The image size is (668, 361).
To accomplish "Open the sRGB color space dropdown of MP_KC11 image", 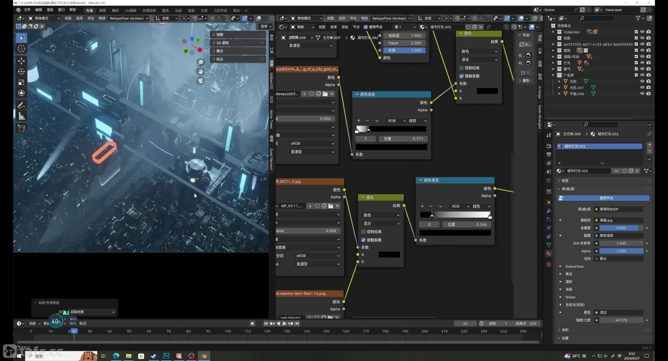I will coord(318,256).
